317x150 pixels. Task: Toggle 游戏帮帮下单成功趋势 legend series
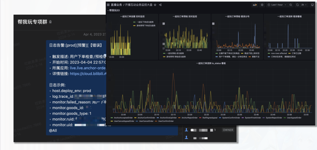pyautogui.click(x=144, y=26)
